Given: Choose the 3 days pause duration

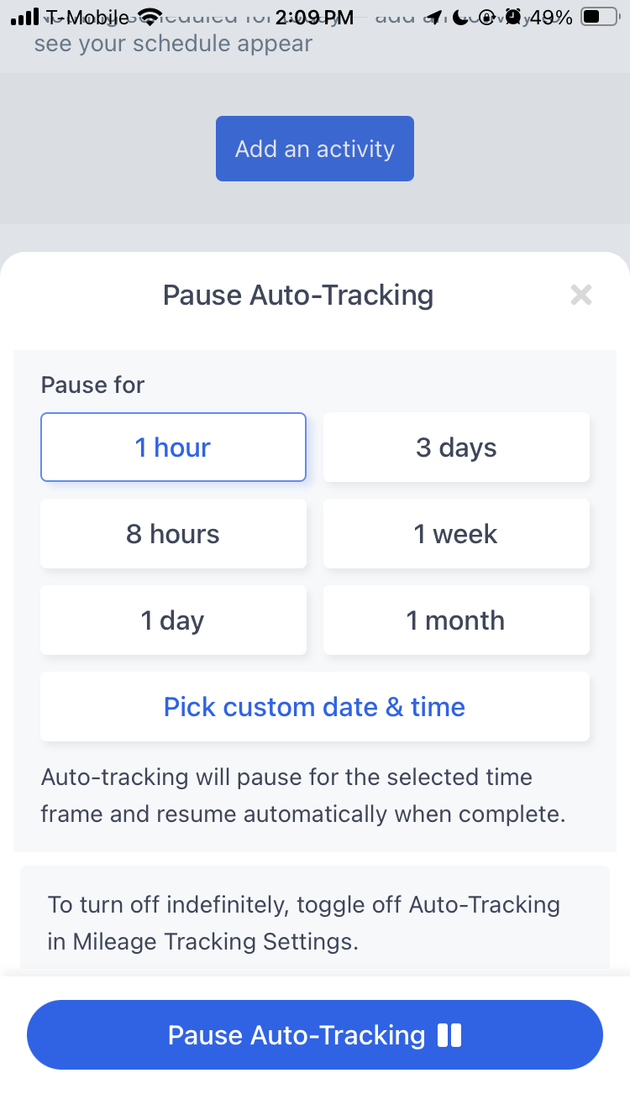Looking at the screenshot, I should [x=456, y=447].
